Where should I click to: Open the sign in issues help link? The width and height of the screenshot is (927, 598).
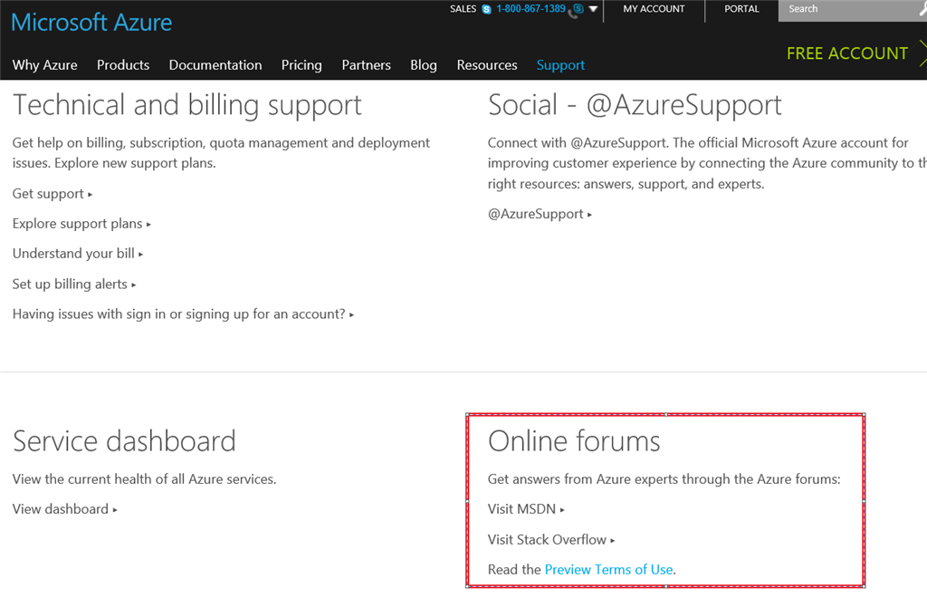tap(183, 314)
